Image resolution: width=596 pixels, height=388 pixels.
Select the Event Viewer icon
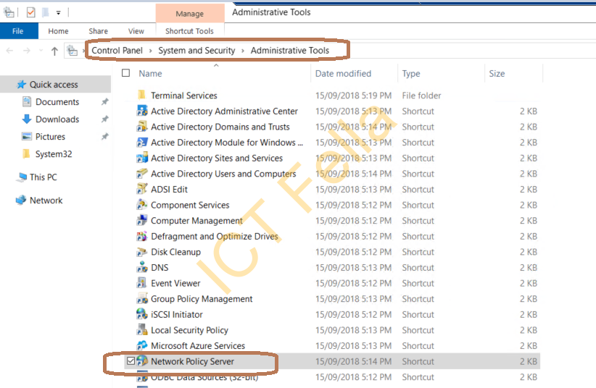pyautogui.click(x=142, y=283)
